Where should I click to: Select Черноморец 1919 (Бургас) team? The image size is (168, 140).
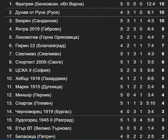coord(43,112)
